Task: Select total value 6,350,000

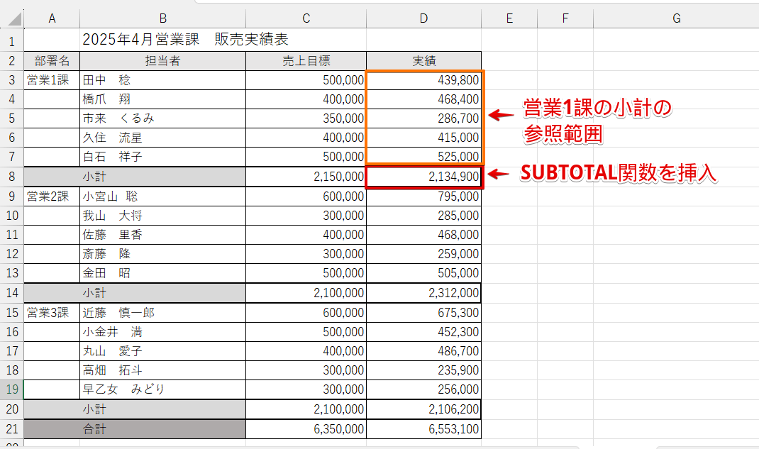Action: pos(306,428)
